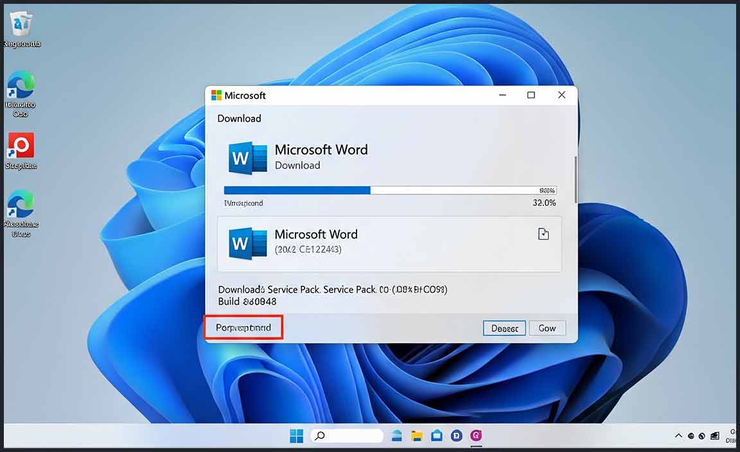Click the Word logo above the progress bar
This screenshot has height=452, width=740.
[247, 157]
